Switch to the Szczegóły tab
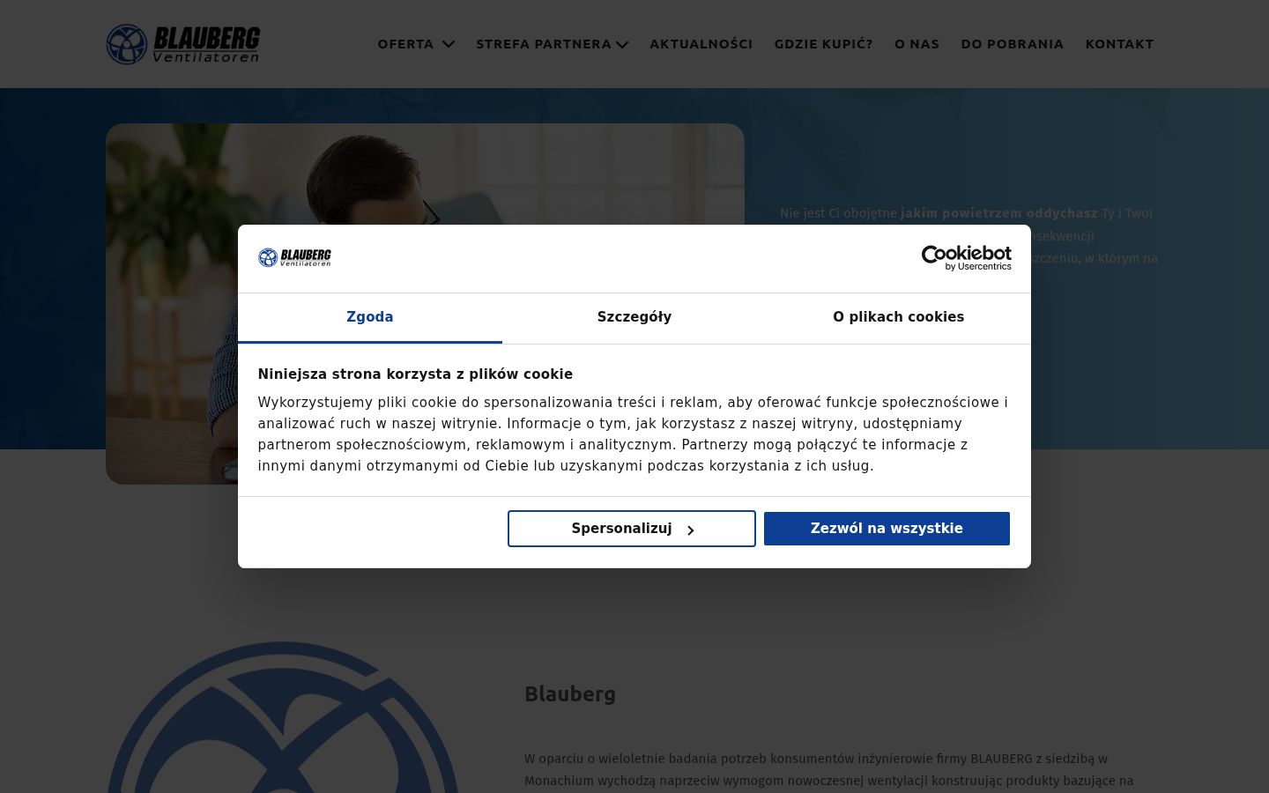1269x793 pixels. point(634,318)
